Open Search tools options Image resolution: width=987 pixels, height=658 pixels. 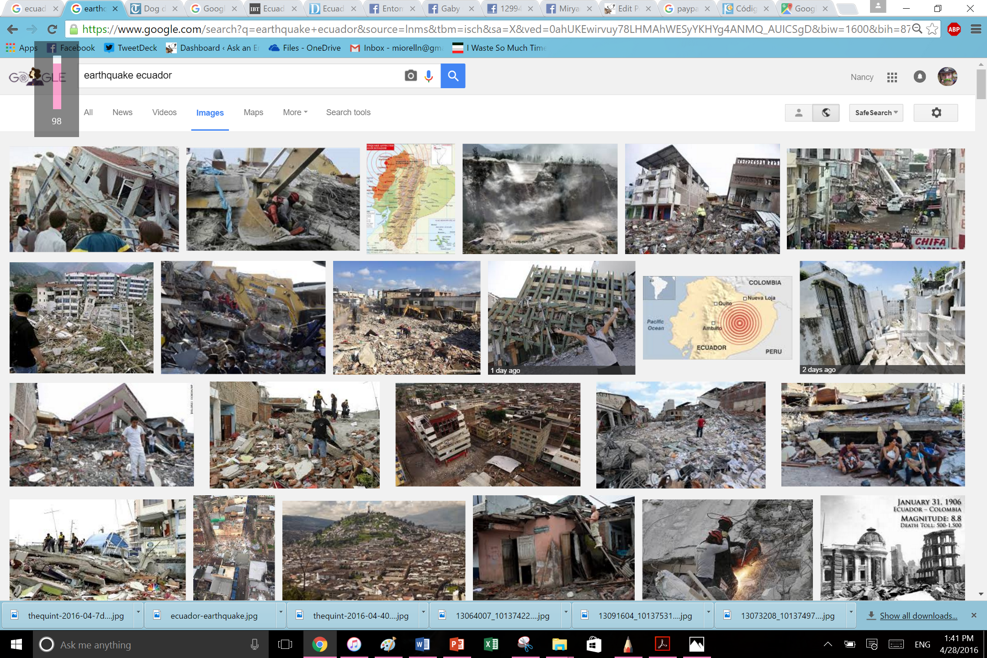pyautogui.click(x=348, y=112)
